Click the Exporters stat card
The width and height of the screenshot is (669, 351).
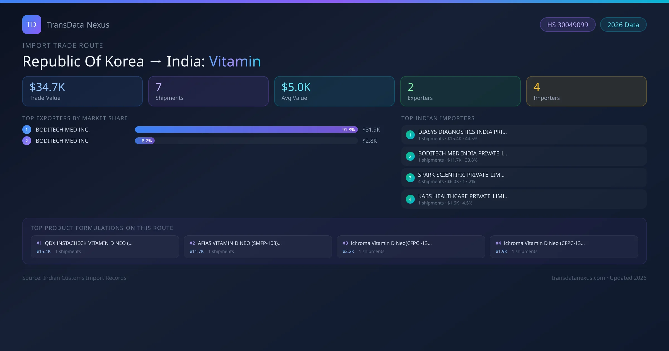[460, 91]
